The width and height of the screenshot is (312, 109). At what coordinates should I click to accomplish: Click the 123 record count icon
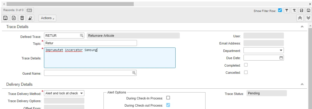point(29,10)
